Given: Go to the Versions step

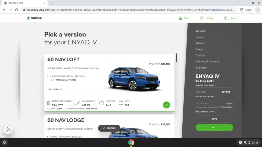Looking at the screenshot, I should point(200,31).
